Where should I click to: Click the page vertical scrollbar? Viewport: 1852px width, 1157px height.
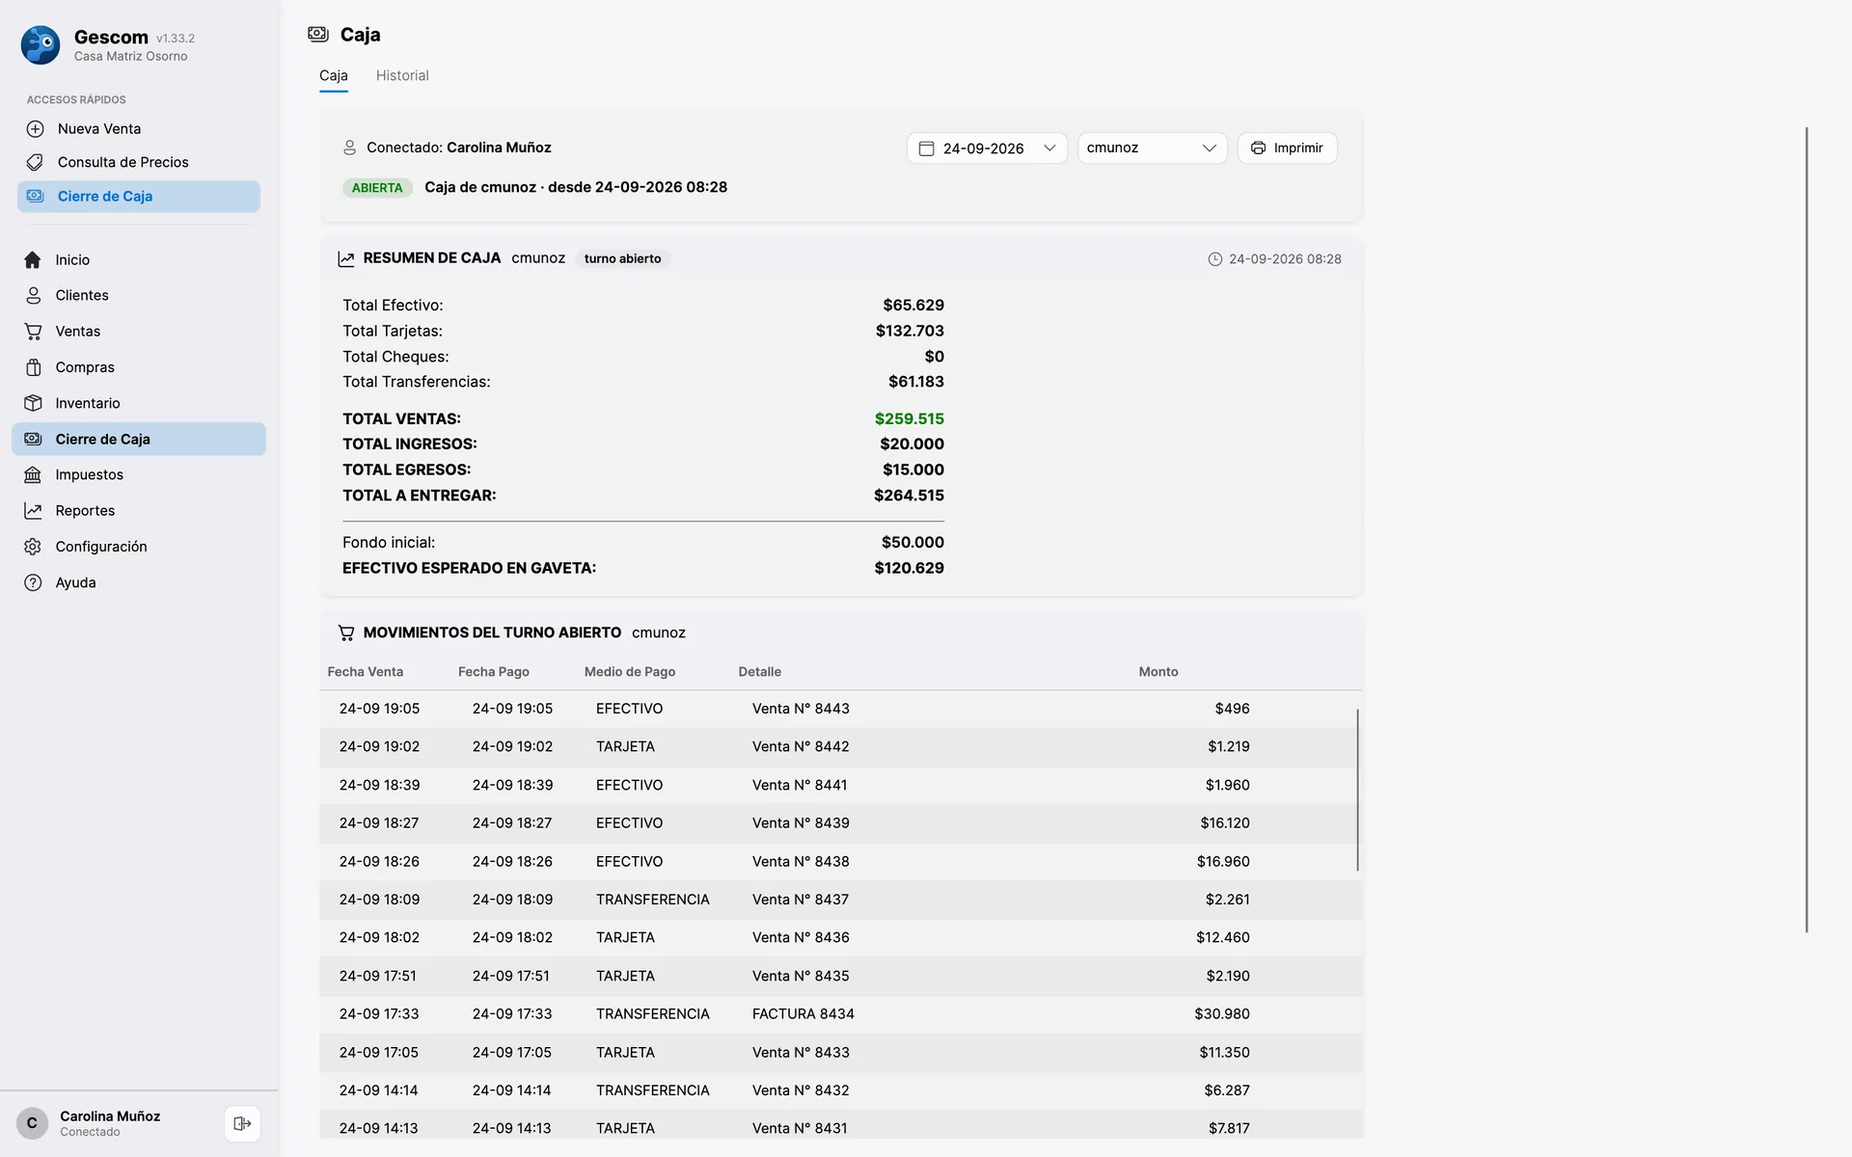(x=1807, y=529)
